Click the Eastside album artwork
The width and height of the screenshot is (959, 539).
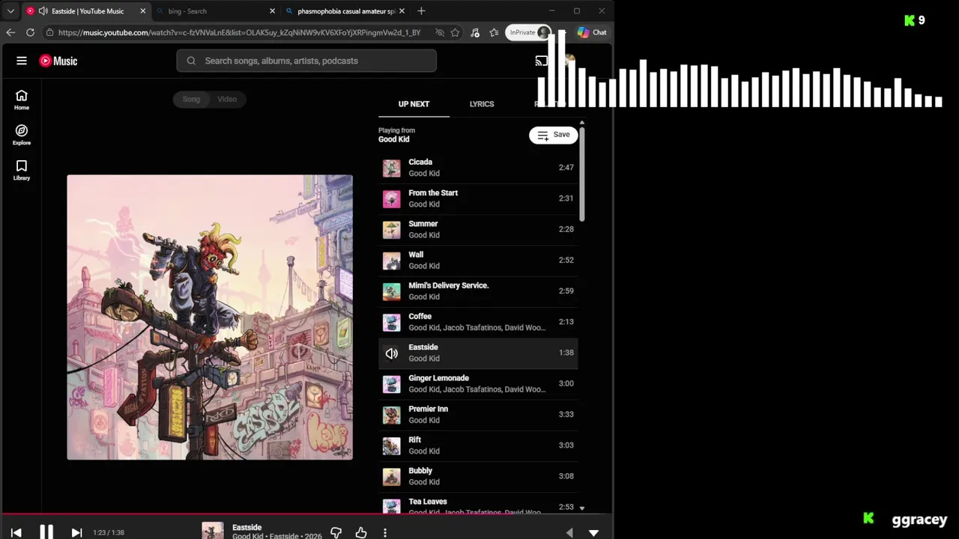click(210, 317)
